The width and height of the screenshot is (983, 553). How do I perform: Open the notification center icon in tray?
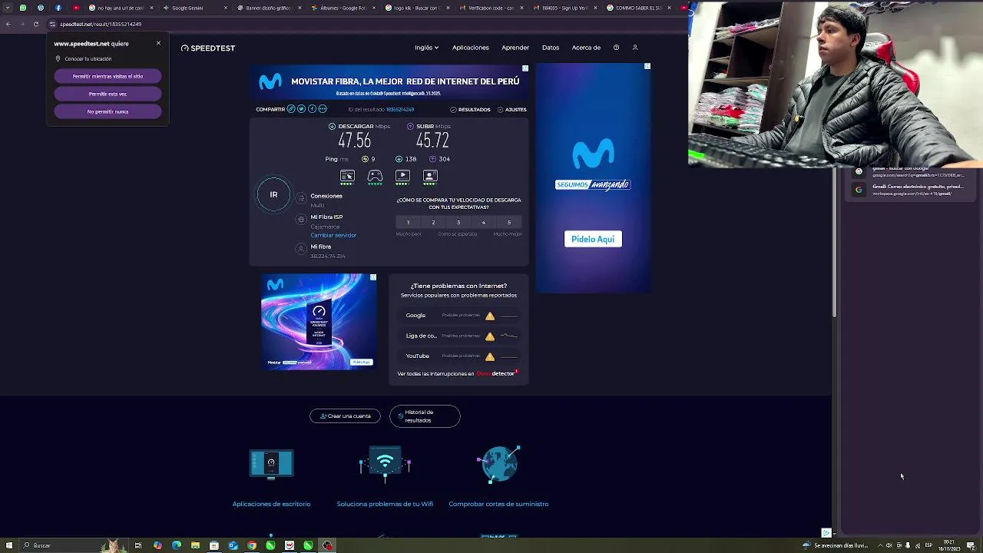click(x=971, y=545)
